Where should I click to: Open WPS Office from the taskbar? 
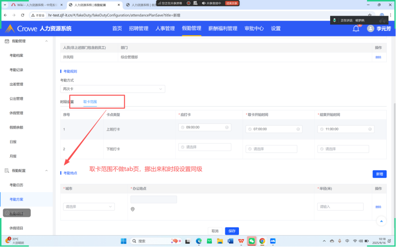click(241, 241)
